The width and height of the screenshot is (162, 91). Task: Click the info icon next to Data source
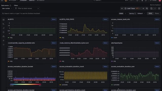[x=10, y=6]
